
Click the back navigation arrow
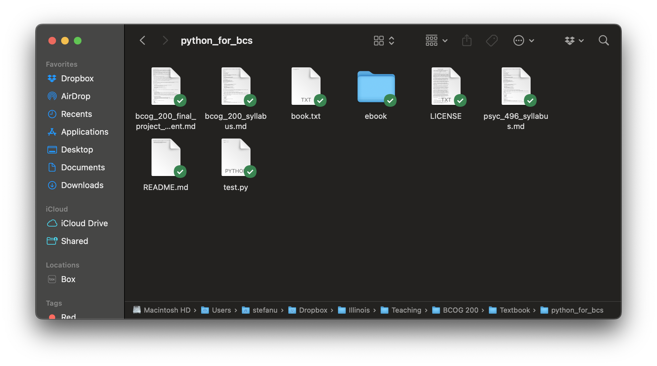(142, 40)
